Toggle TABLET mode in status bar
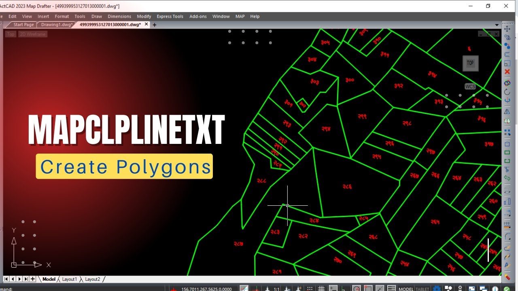 422,289
